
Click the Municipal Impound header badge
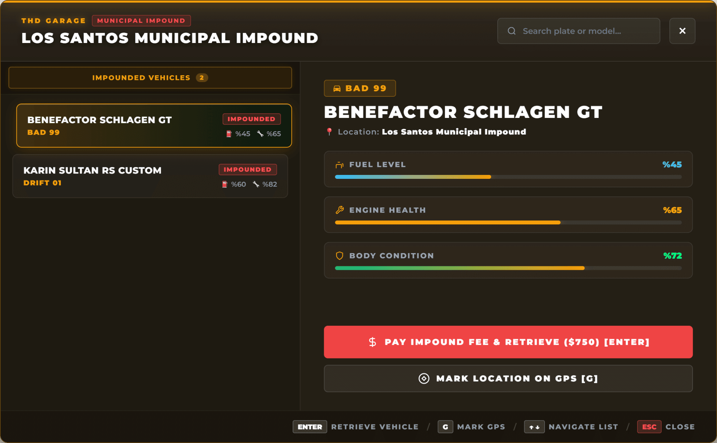click(x=141, y=21)
